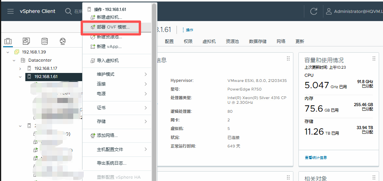Click the vSphere Client title
Viewport: 383px width, 181px height.
[x=38, y=11]
